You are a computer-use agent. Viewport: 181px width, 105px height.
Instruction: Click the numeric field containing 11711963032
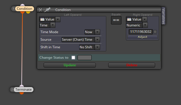coord(141,32)
